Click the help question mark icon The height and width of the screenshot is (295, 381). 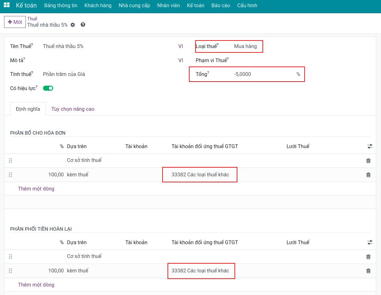click(x=83, y=24)
